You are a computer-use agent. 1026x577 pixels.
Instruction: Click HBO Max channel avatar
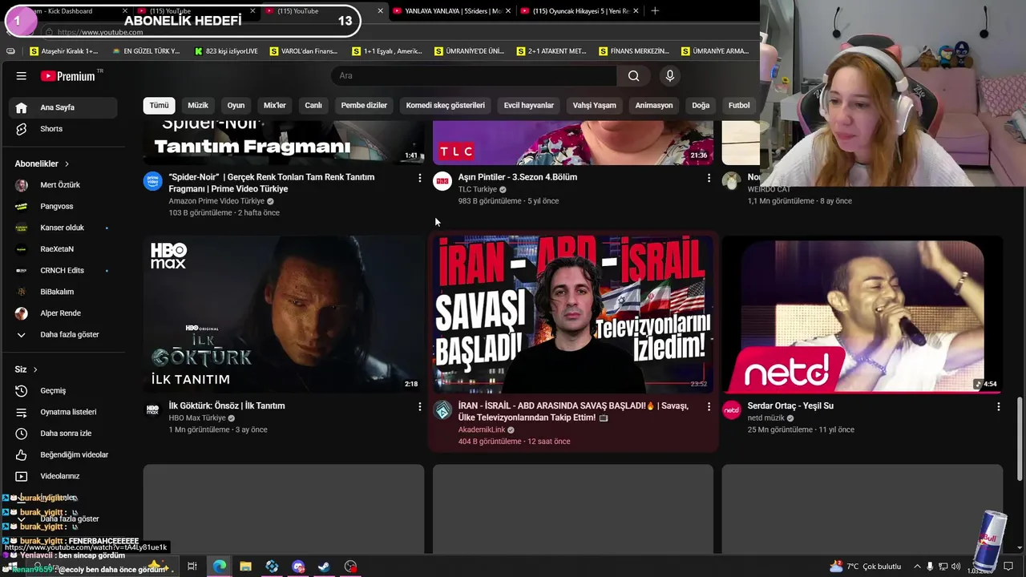click(x=152, y=410)
